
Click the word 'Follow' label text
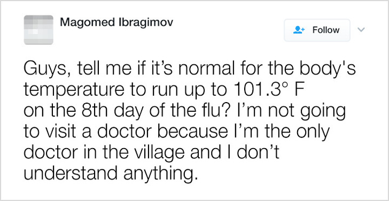(326, 30)
